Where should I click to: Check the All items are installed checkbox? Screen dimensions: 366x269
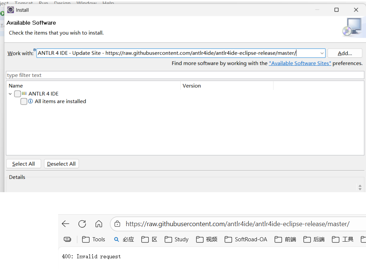click(24, 101)
